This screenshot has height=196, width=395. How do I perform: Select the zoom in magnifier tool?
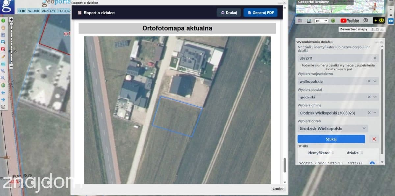coord(3,71)
